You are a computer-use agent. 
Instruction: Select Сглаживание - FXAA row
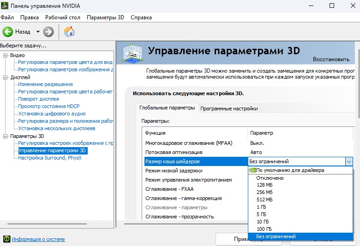point(196,189)
